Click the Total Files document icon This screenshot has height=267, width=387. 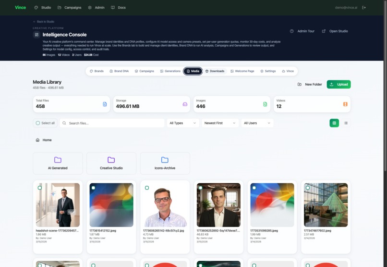pyautogui.click(x=105, y=104)
